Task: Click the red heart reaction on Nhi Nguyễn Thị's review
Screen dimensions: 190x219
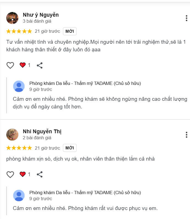Action: tap(22, 174)
